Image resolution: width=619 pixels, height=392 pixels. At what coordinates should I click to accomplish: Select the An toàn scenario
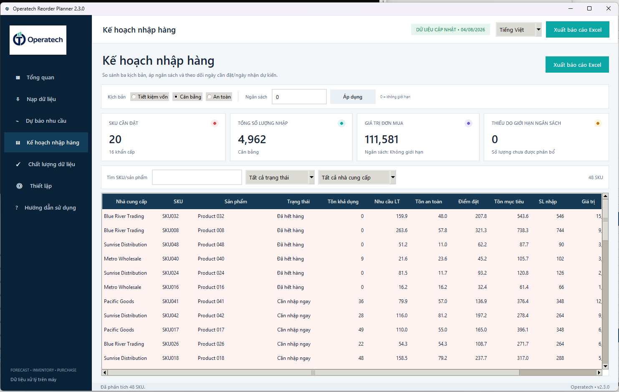coord(219,97)
